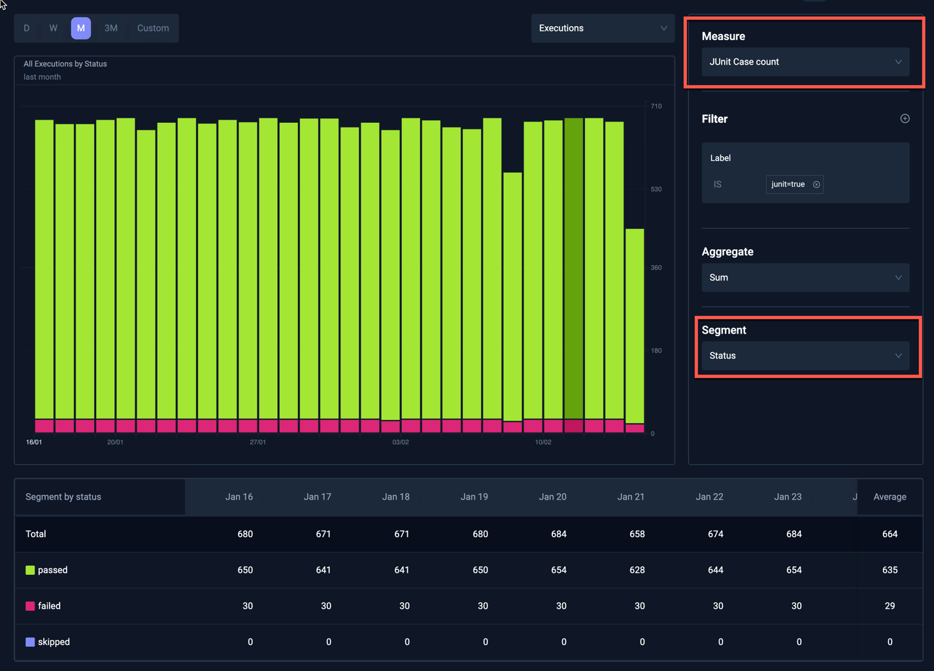Open the Custom date range selector
The height and width of the screenshot is (671, 934).
pos(152,28)
